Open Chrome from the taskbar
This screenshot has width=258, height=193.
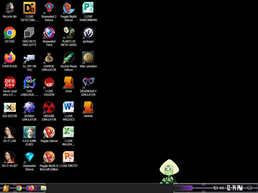coord(19,188)
